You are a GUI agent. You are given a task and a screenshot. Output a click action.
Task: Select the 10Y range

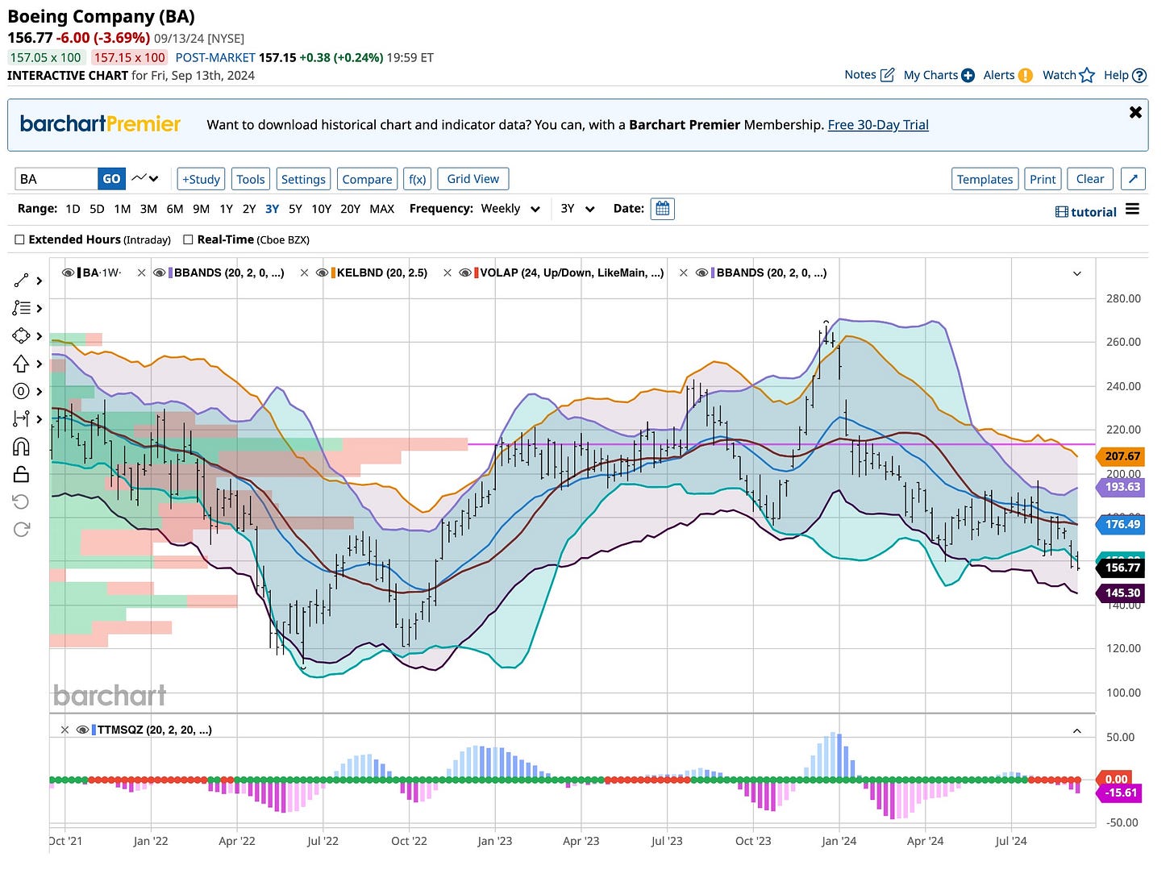(321, 209)
